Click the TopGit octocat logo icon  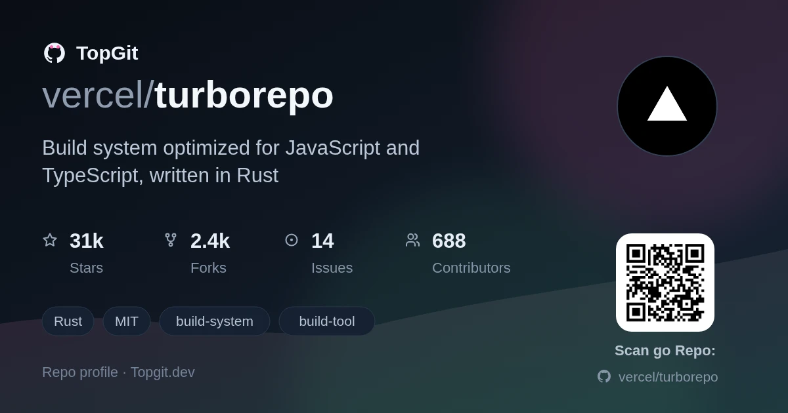pos(55,53)
